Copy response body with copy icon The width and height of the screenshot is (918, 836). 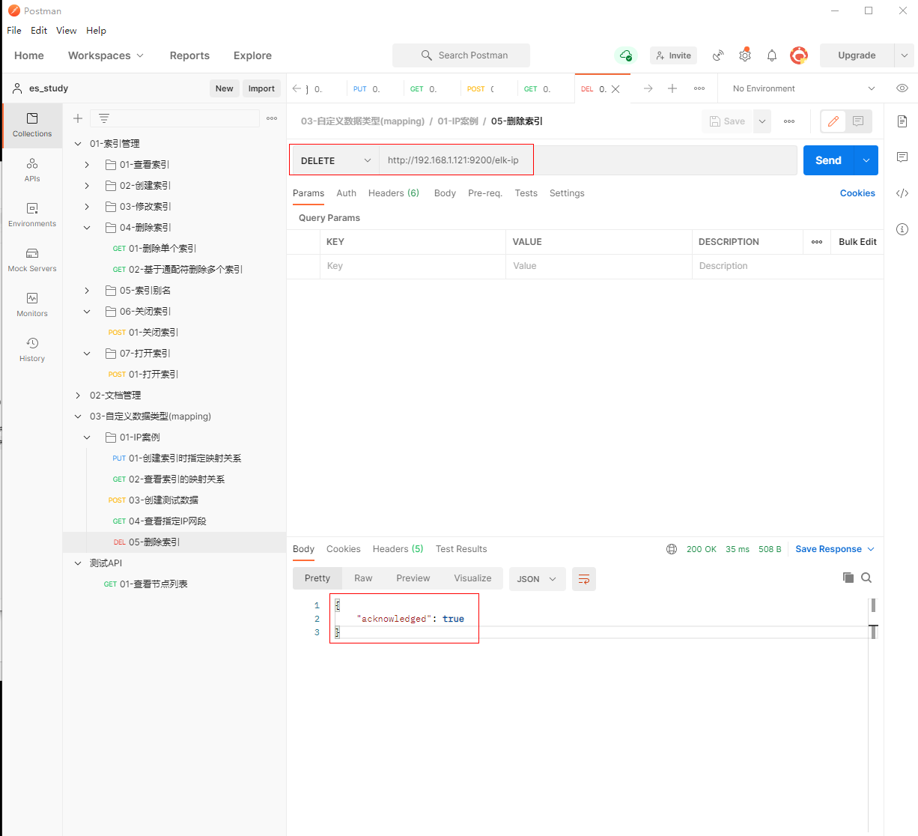(x=848, y=578)
